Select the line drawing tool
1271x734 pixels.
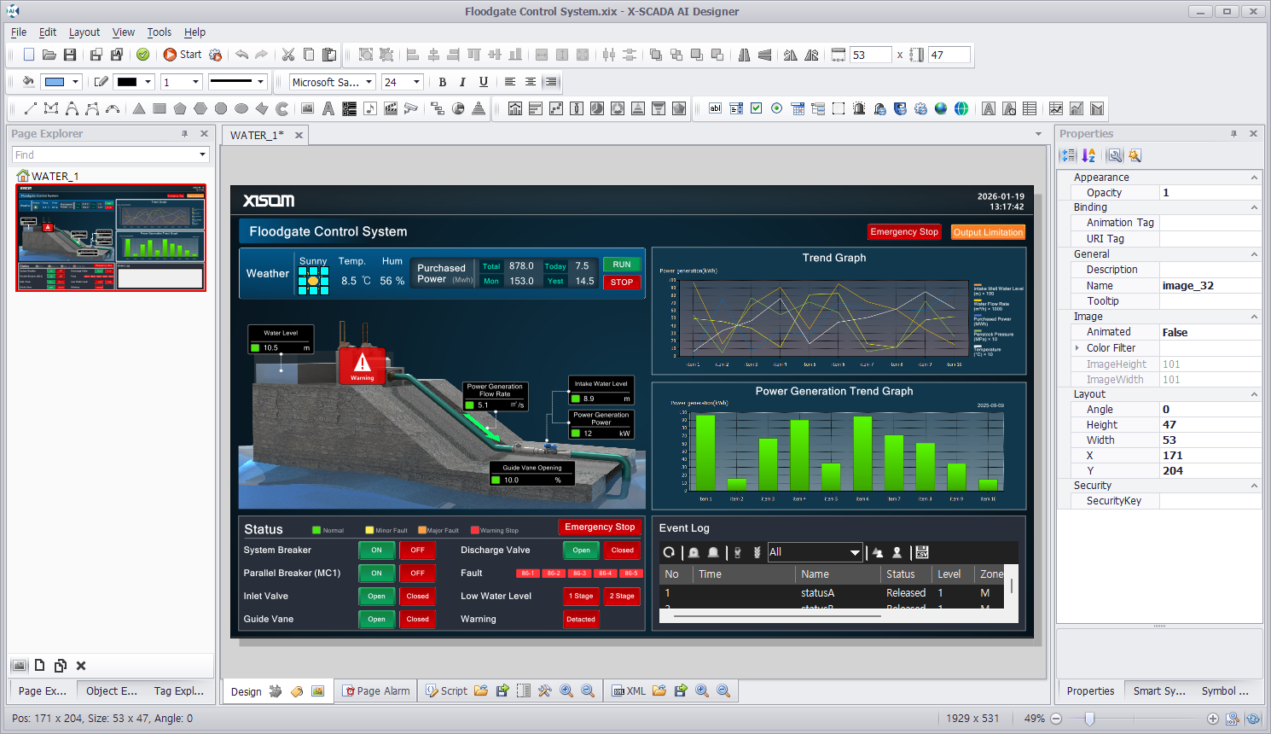[31, 108]
